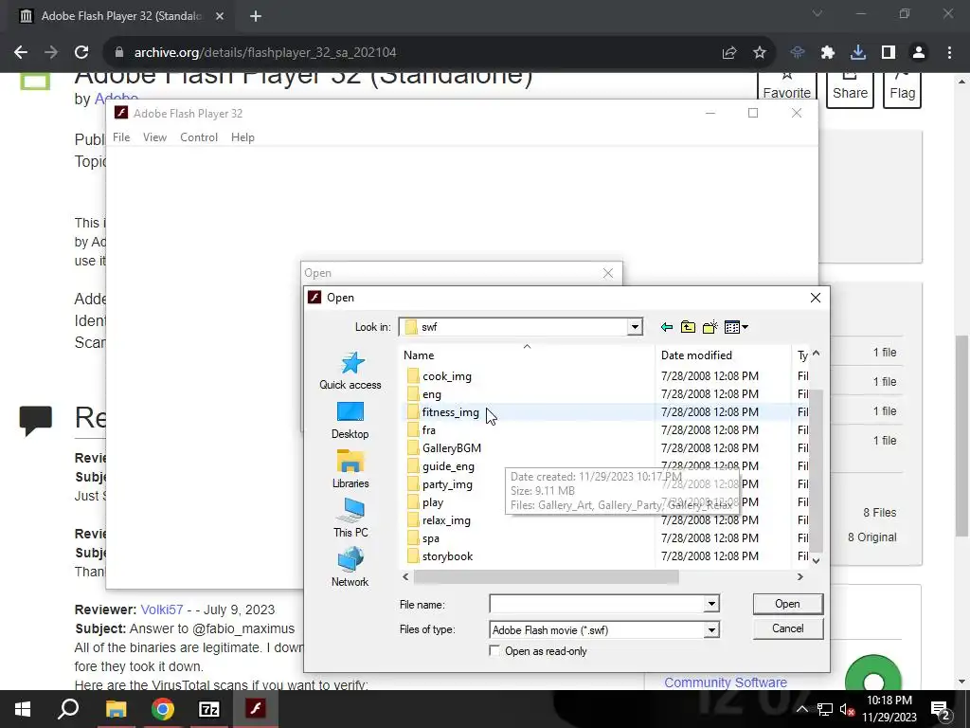Open Chrome downloads icon
Image resolution: width=970 pixels, height=728 pixels.
click(858, 53)
